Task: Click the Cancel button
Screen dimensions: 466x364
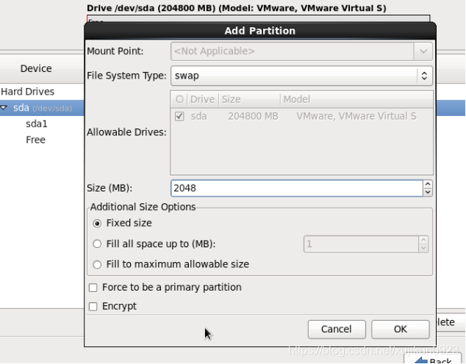Action: click(x=337, y=330)
